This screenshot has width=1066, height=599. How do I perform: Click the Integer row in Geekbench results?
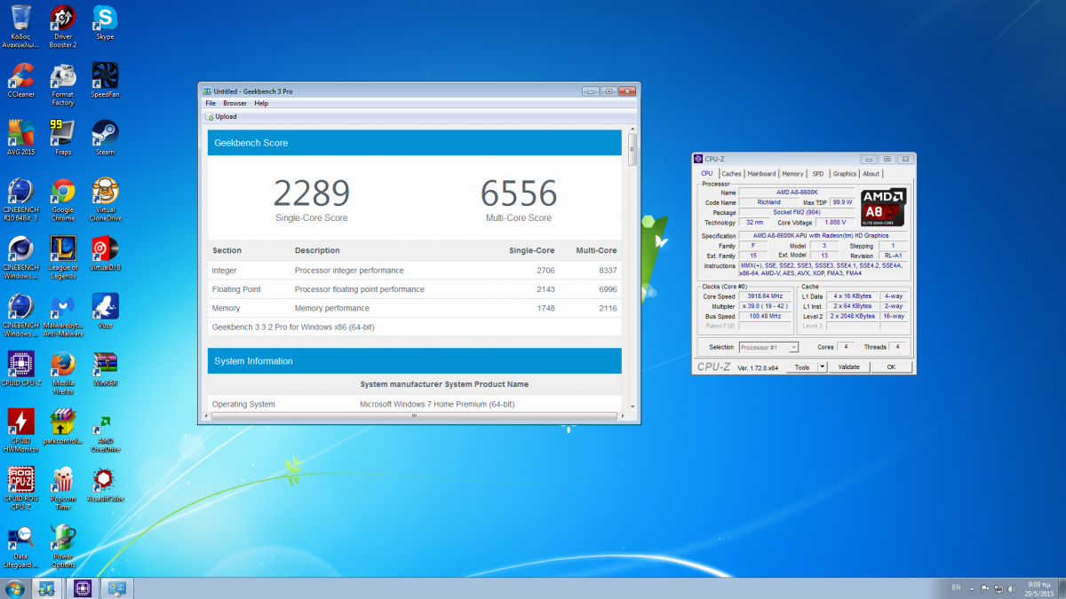pos(414,270)
